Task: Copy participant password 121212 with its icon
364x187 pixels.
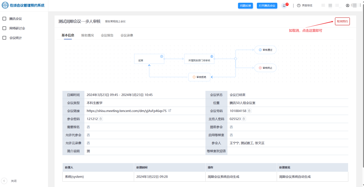Action: [x=101, y=119]
